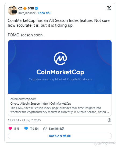The width and height of the screenshot is (118, 148).
Task: Follow via the Theo dõi link
Action: [44, 13]
